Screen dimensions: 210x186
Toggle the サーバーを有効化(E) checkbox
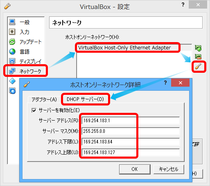coord(34,110)
